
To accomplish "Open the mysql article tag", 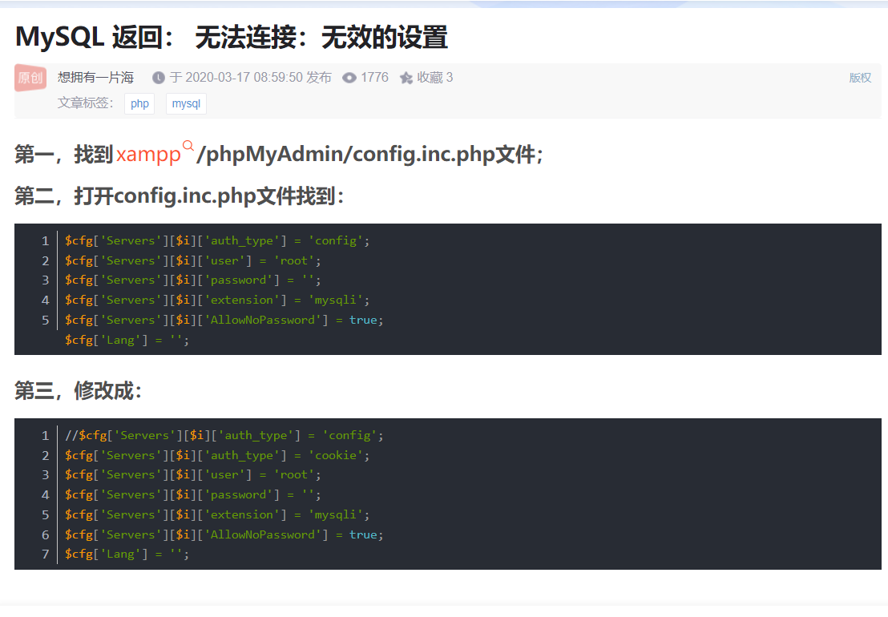I will (186, 103).
